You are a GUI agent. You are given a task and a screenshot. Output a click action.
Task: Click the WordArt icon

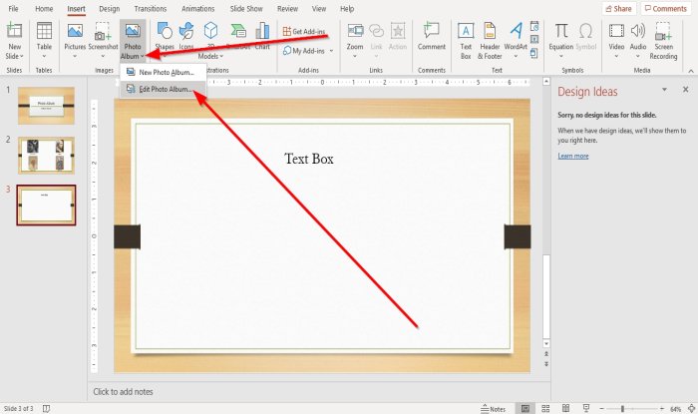tap(516, 31)
